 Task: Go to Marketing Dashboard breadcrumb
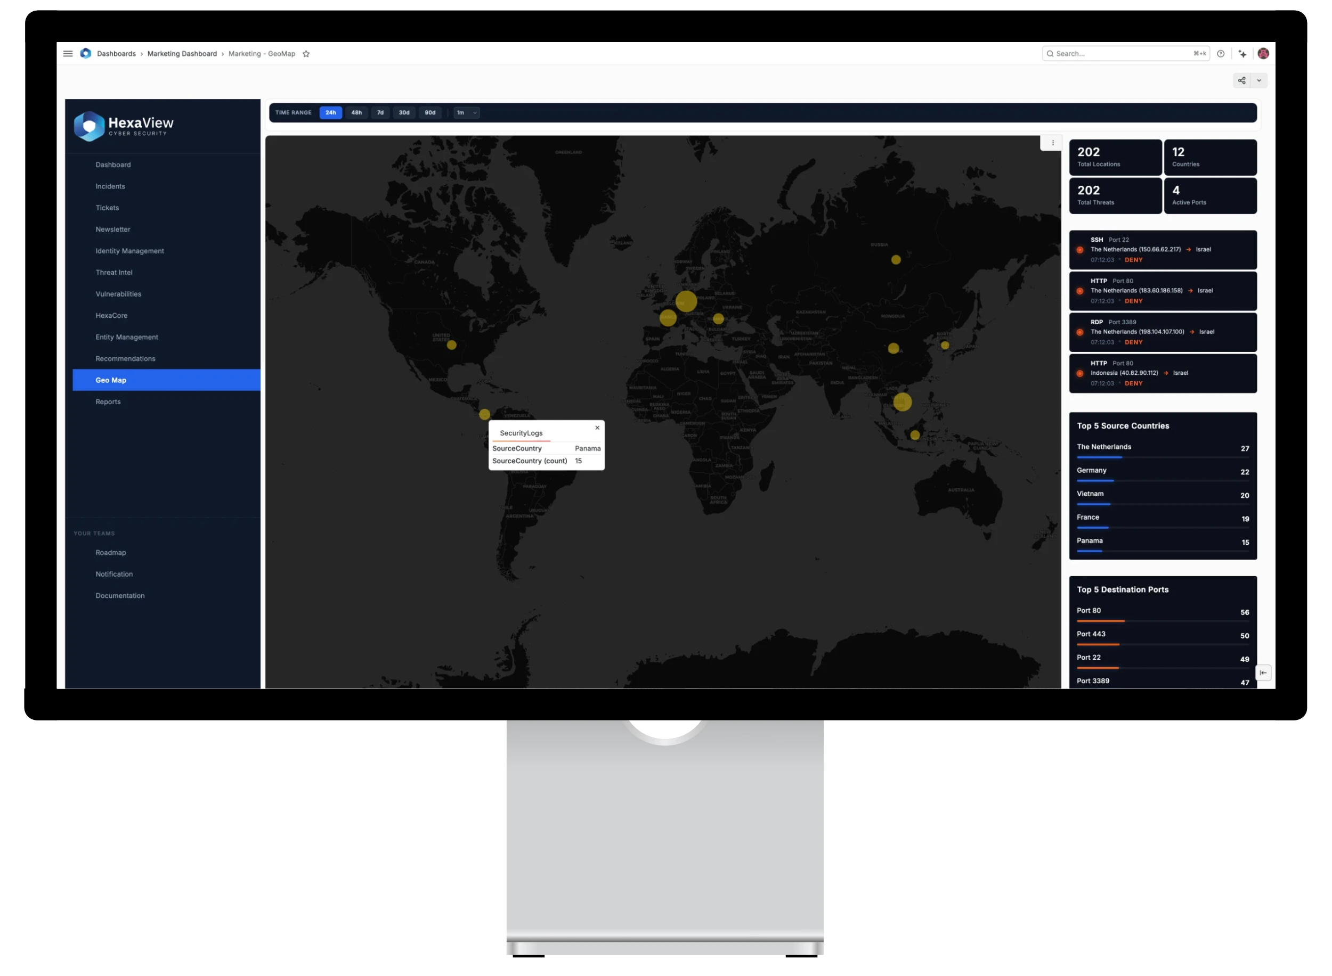point(182,54)
